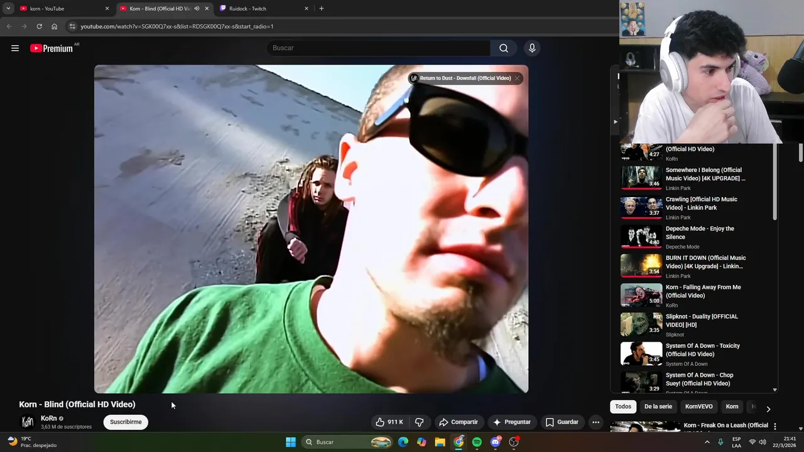Go to the YouTube Premium home logo
This screenshot has width=804, height=452.
52,48
